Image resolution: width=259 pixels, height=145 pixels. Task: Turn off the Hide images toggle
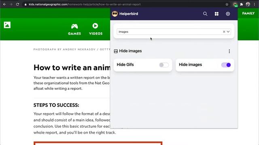coord(226,65)
